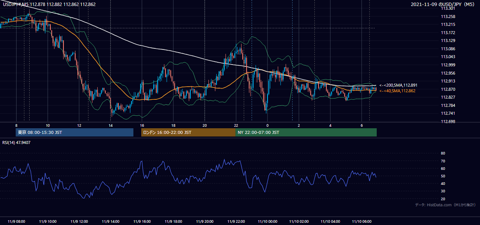Click the 11/9 18:00 time label

173,221
